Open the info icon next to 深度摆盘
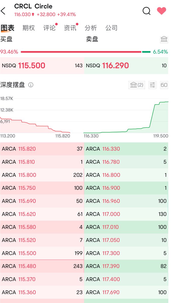 [x=31, y=85]
